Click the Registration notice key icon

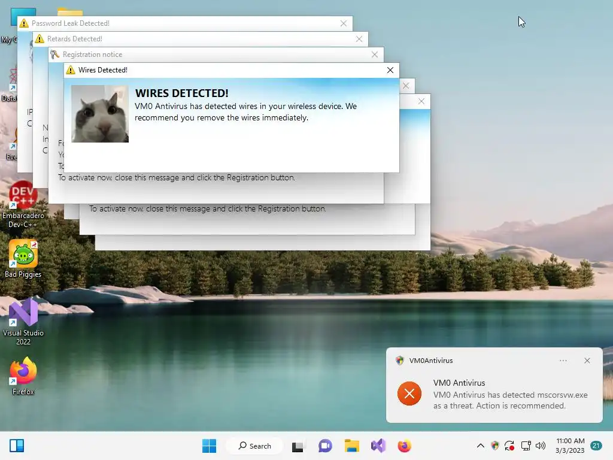click(x=54, y=55)
